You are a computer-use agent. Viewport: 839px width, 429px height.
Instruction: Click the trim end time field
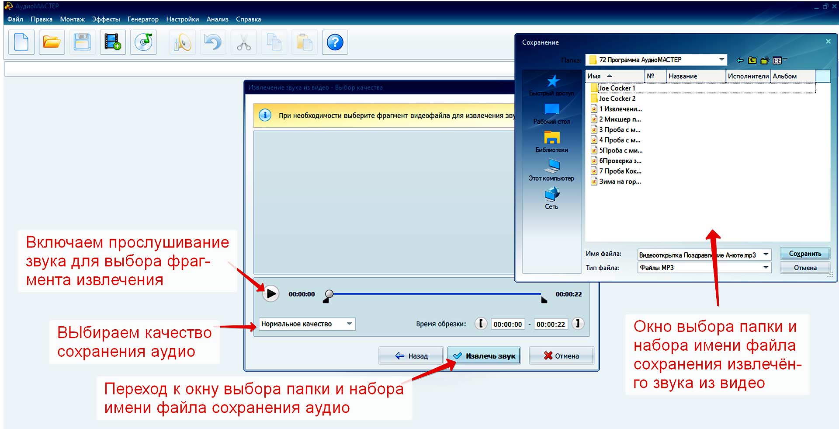tap(551, 324)
